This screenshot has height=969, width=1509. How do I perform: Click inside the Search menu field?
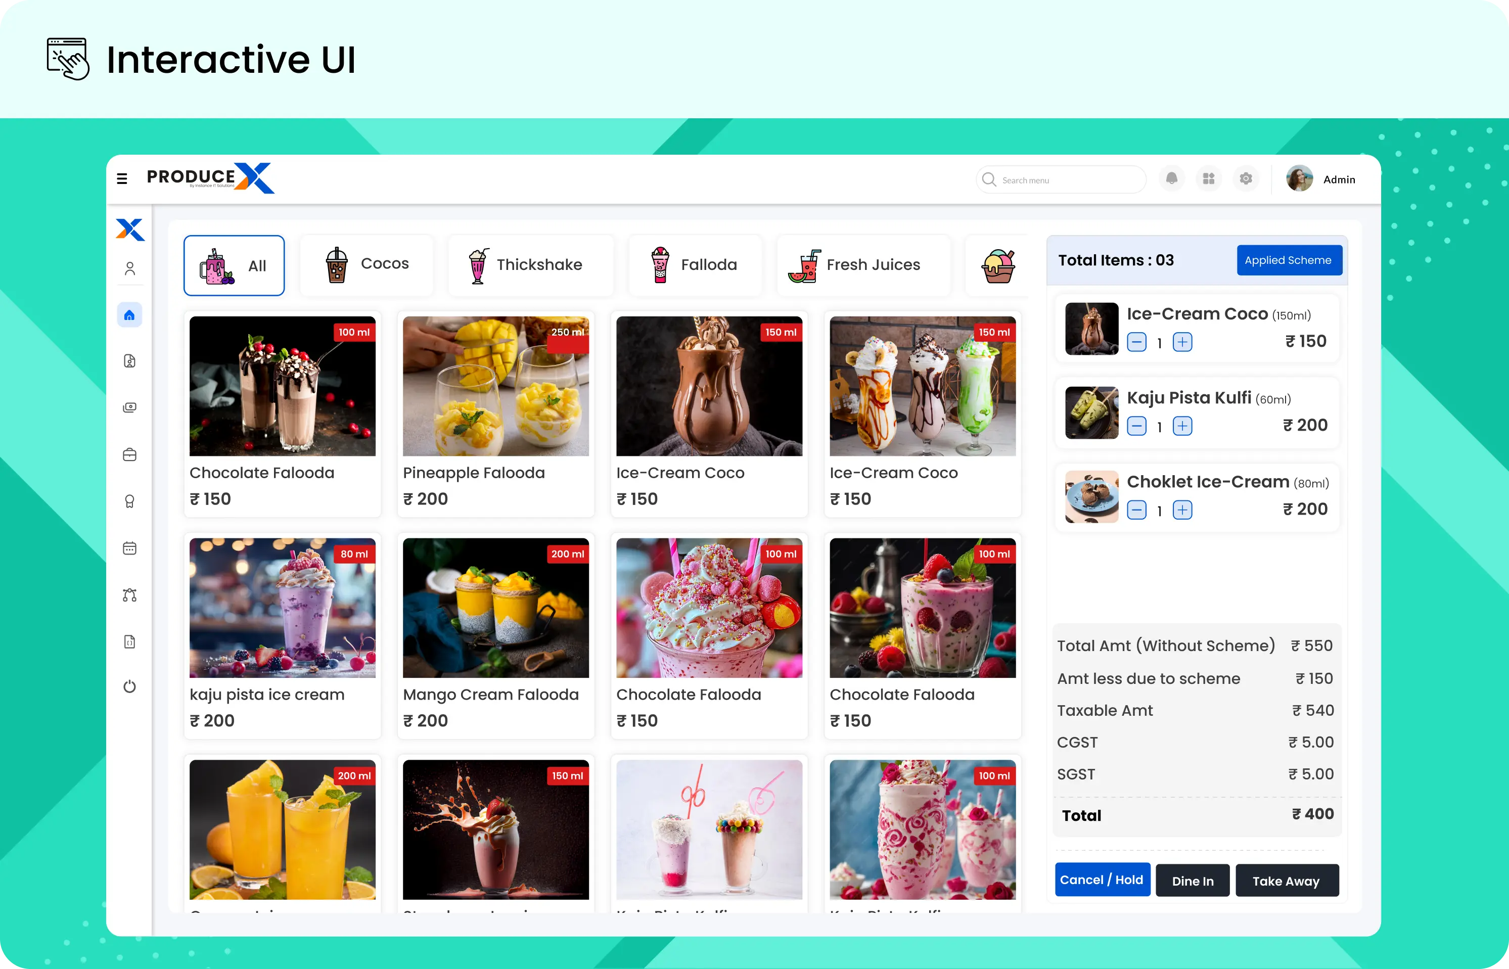pyautogui.click(x=1061, y=180)
